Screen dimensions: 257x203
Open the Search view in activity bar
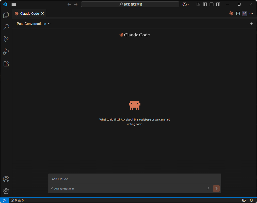point(6,27)
